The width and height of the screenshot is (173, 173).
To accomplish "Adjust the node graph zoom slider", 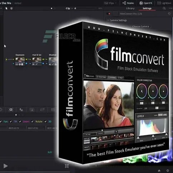I will [x=85, y=8].
